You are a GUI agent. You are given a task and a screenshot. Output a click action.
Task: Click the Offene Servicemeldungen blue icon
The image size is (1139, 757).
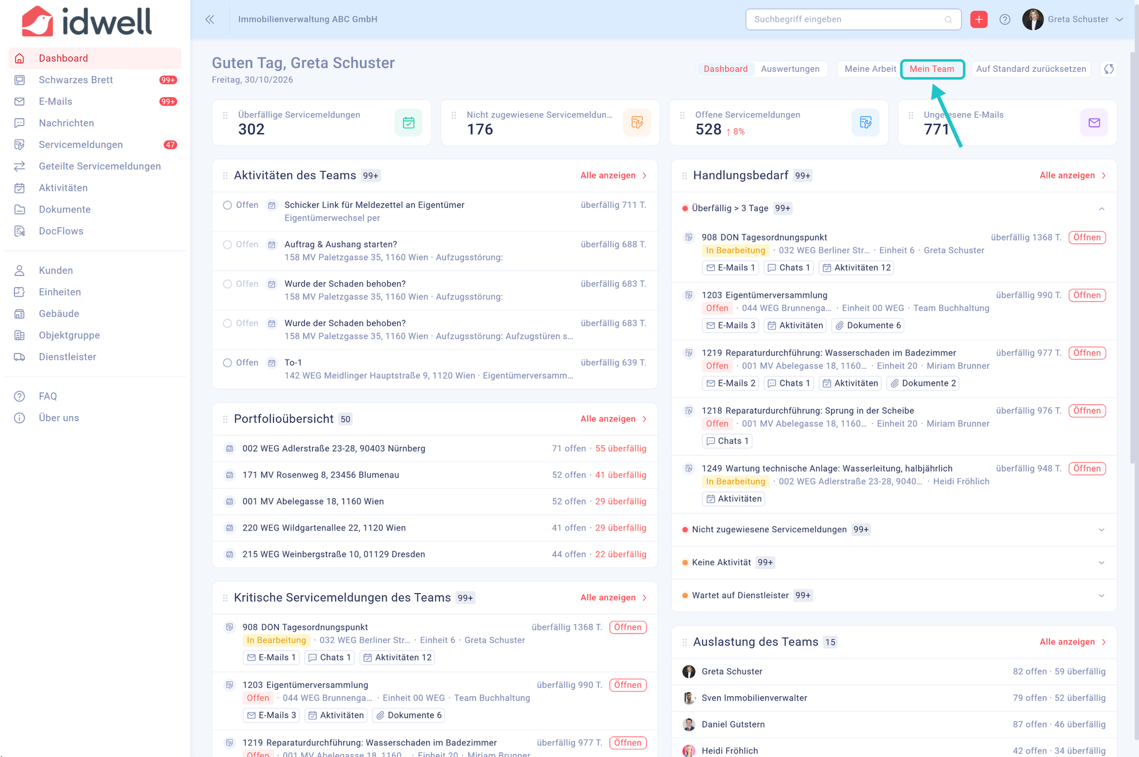[866, 122]
